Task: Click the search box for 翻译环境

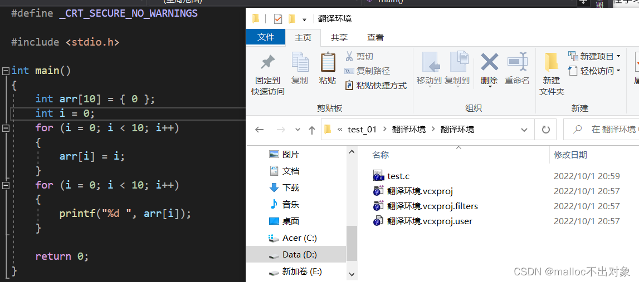Action: click(602, 130)
